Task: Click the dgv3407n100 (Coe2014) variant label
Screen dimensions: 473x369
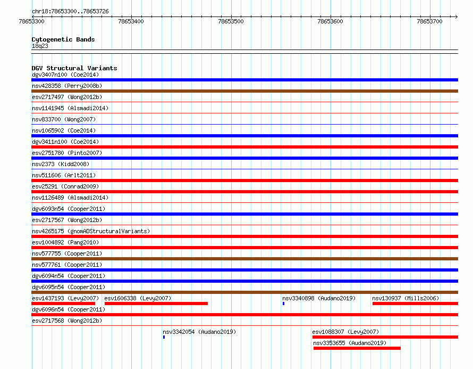Action: (65, 75)
